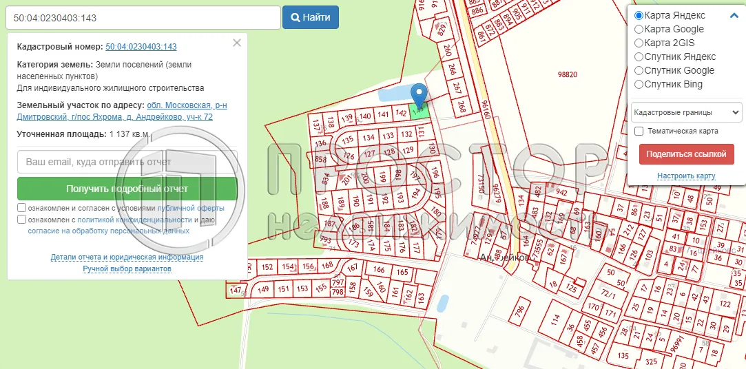Tick the privacy policy consent checkbox
This screenshot has height=369, width=746.
click(x=22, y=220)
